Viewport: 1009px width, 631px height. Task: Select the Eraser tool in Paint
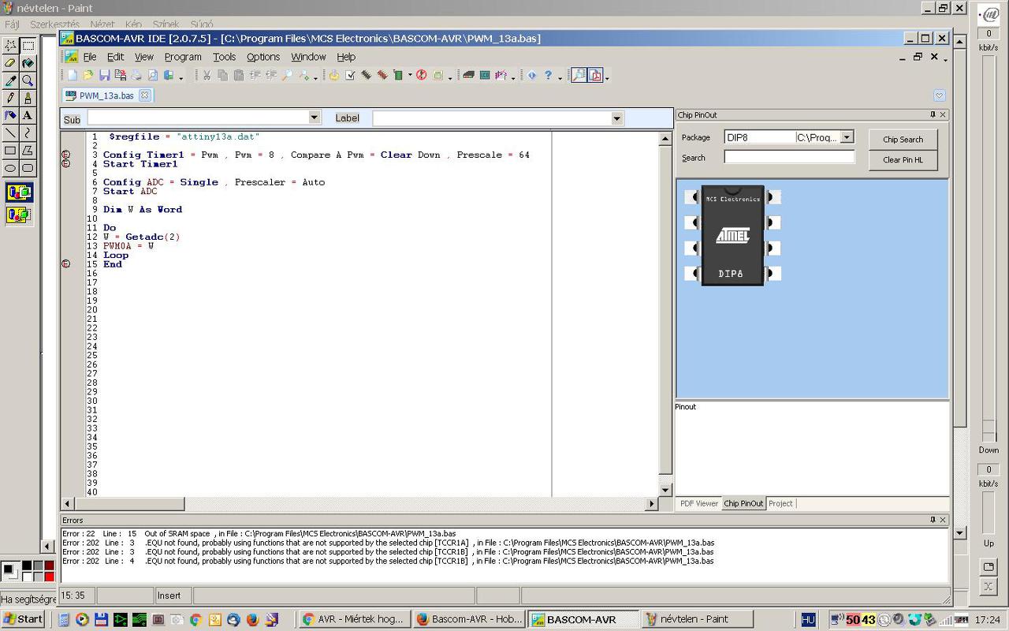(x=10, y=63)
